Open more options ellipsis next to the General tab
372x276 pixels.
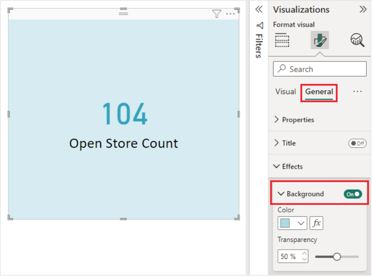[x=357, y=91]
